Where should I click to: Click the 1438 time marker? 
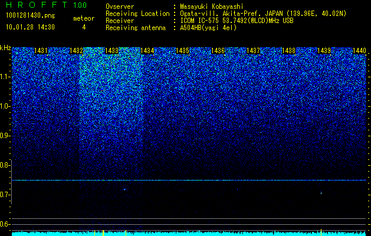coord(289,51)
